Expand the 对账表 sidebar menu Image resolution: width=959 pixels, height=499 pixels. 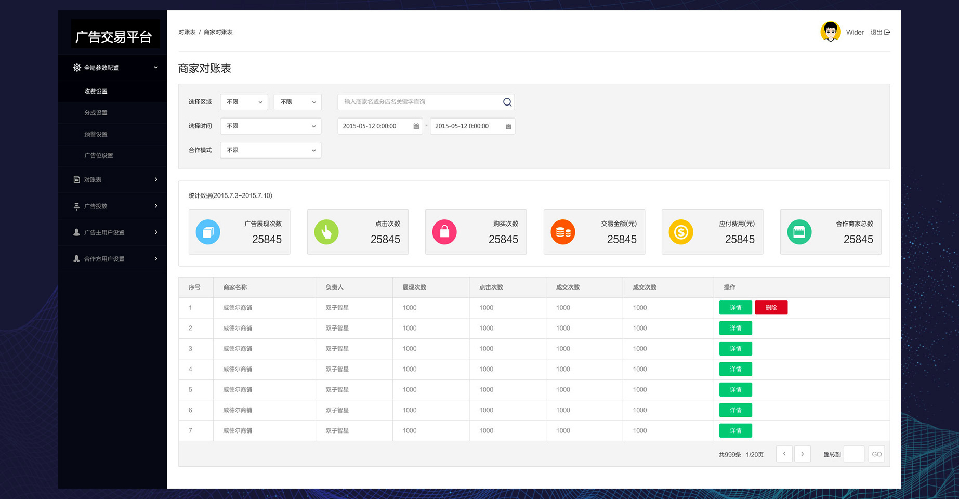coord(114,180)
